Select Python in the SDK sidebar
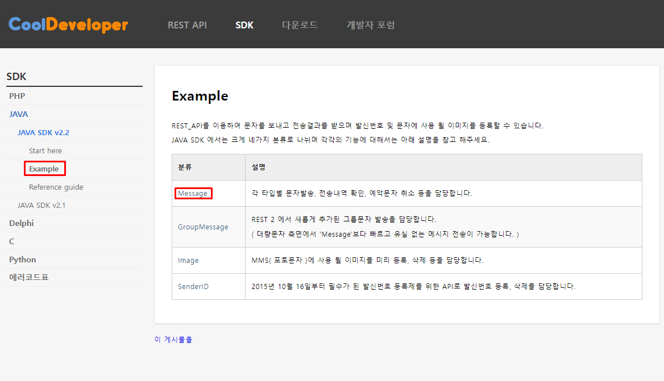Viewport: 664px width, 381px height. point(22,259)
